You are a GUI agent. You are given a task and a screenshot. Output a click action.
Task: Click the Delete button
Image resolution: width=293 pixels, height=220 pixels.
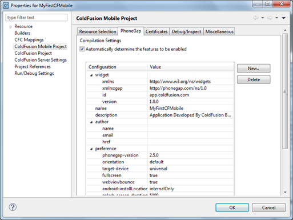pos(254,79)
